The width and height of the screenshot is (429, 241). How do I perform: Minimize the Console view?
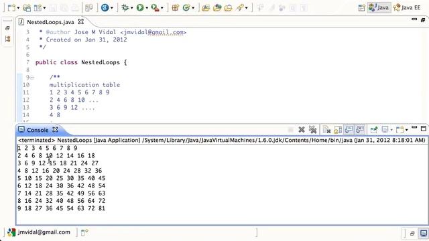tap(414, 128)
